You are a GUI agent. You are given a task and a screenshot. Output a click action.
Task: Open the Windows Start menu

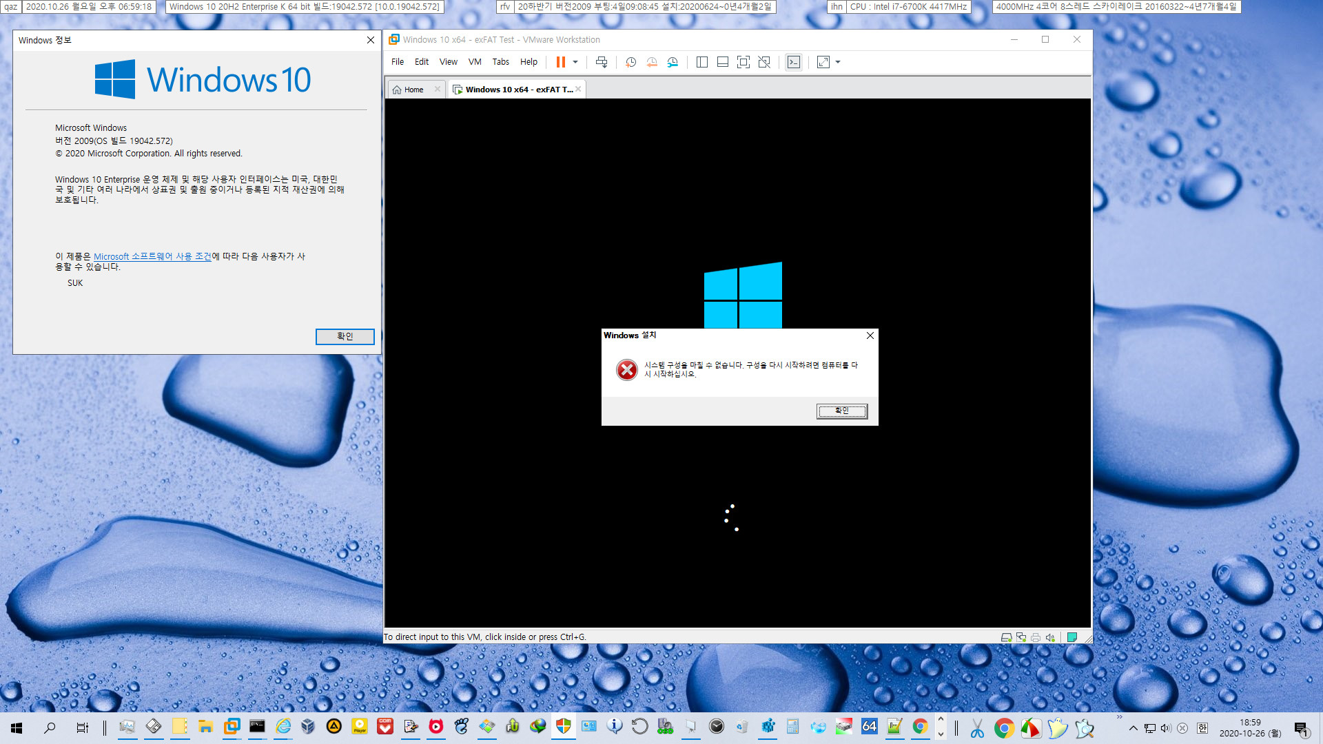pyautogui.click(x=17, y=727)
